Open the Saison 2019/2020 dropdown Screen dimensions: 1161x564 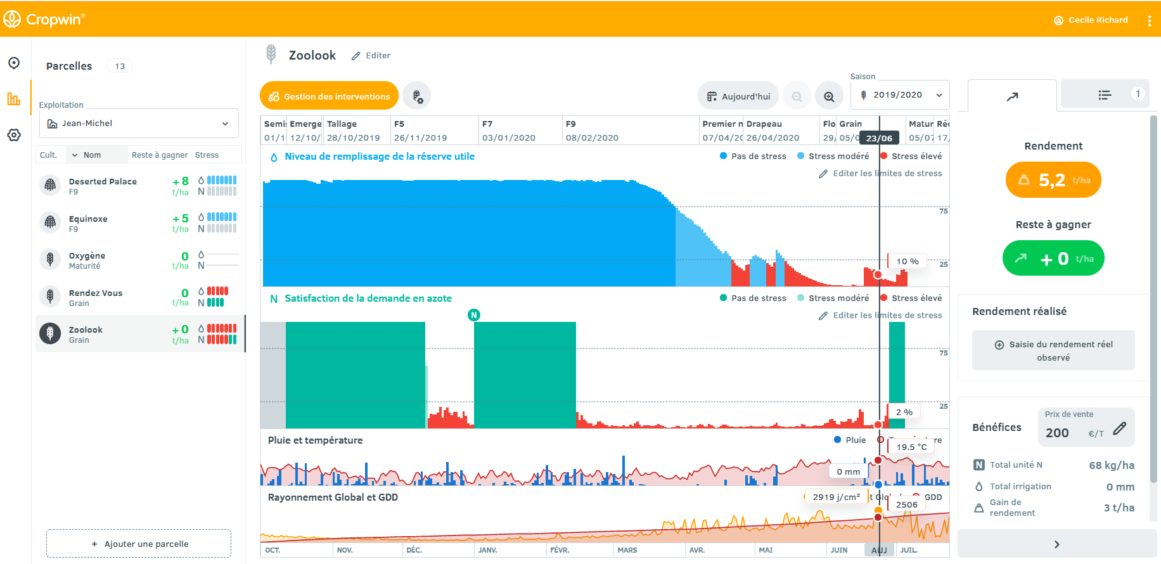[901, 95]
